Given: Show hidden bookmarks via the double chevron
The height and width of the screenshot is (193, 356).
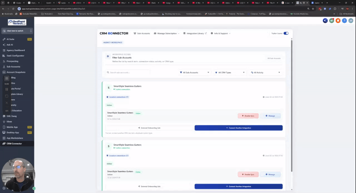Looking at the screenshot, I should click(334, 14).
